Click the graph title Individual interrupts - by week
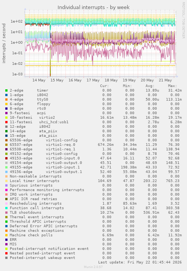 (x=93, y=8)
